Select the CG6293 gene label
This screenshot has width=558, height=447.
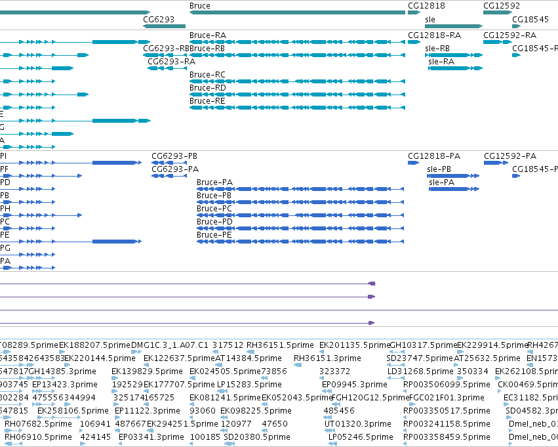tap(159, 19)
